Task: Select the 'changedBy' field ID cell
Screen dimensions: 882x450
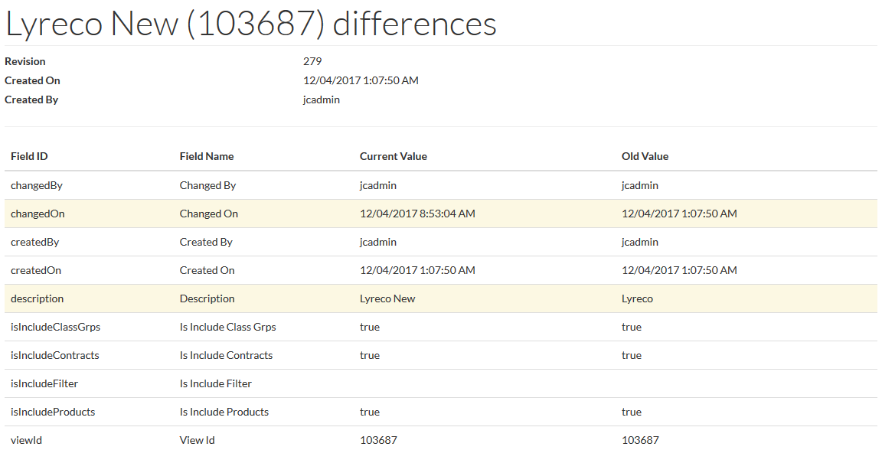Action: pyautogui.click(x=38, y=185)
